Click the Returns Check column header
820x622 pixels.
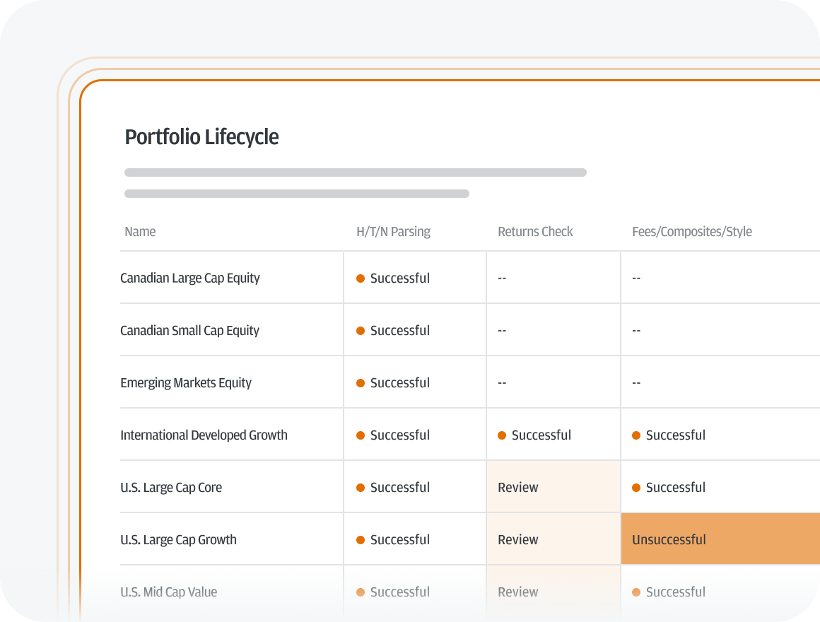pos(535,232)
